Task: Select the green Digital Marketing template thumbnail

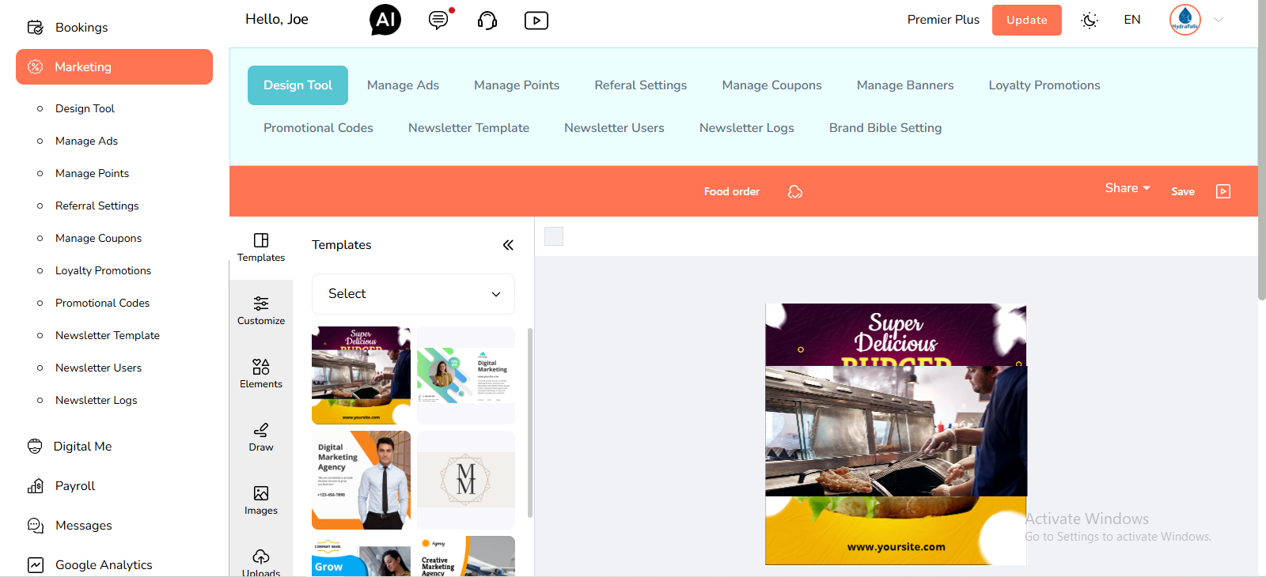Action: click(466, 375)
